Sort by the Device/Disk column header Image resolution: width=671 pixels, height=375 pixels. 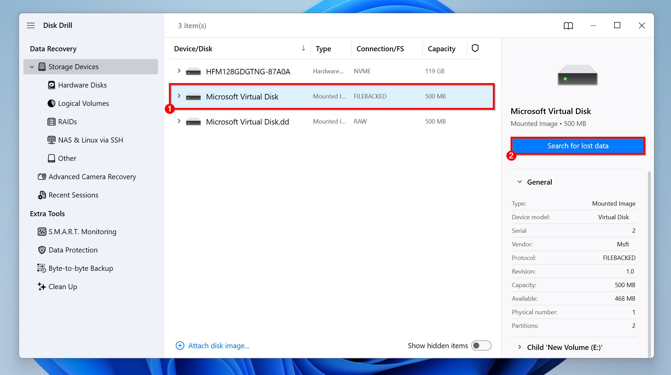193,49
